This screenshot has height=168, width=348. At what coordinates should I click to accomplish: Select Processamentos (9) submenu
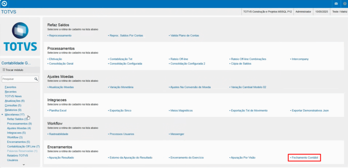coord(19,124)
